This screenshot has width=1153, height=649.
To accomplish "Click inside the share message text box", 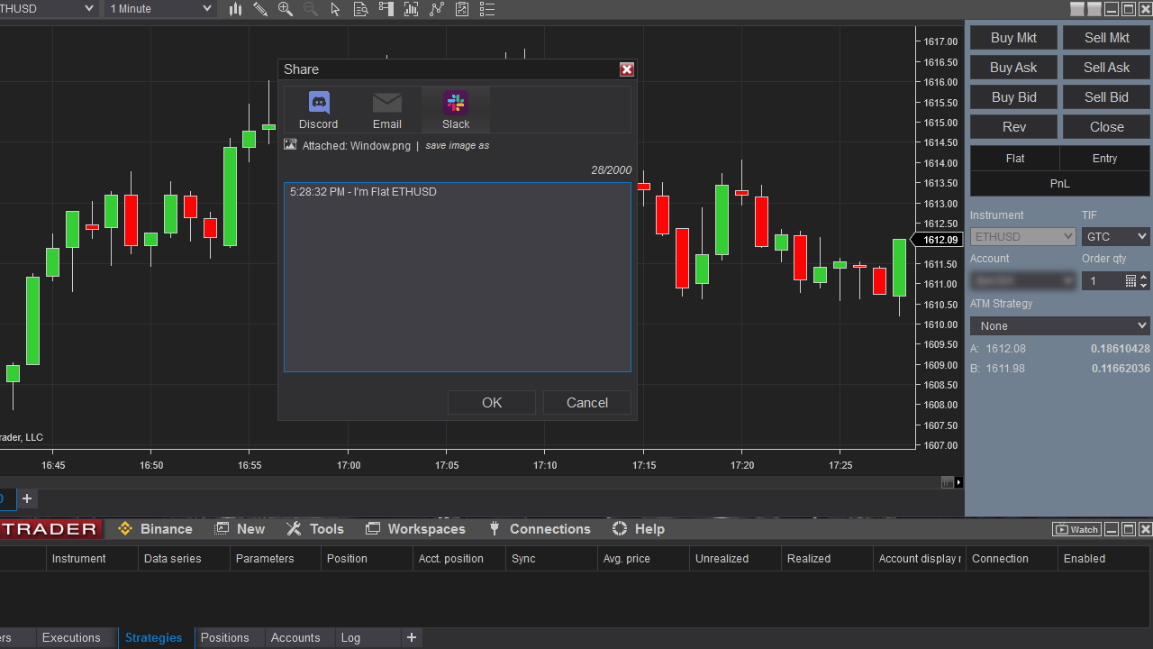I will click(458, 278).
